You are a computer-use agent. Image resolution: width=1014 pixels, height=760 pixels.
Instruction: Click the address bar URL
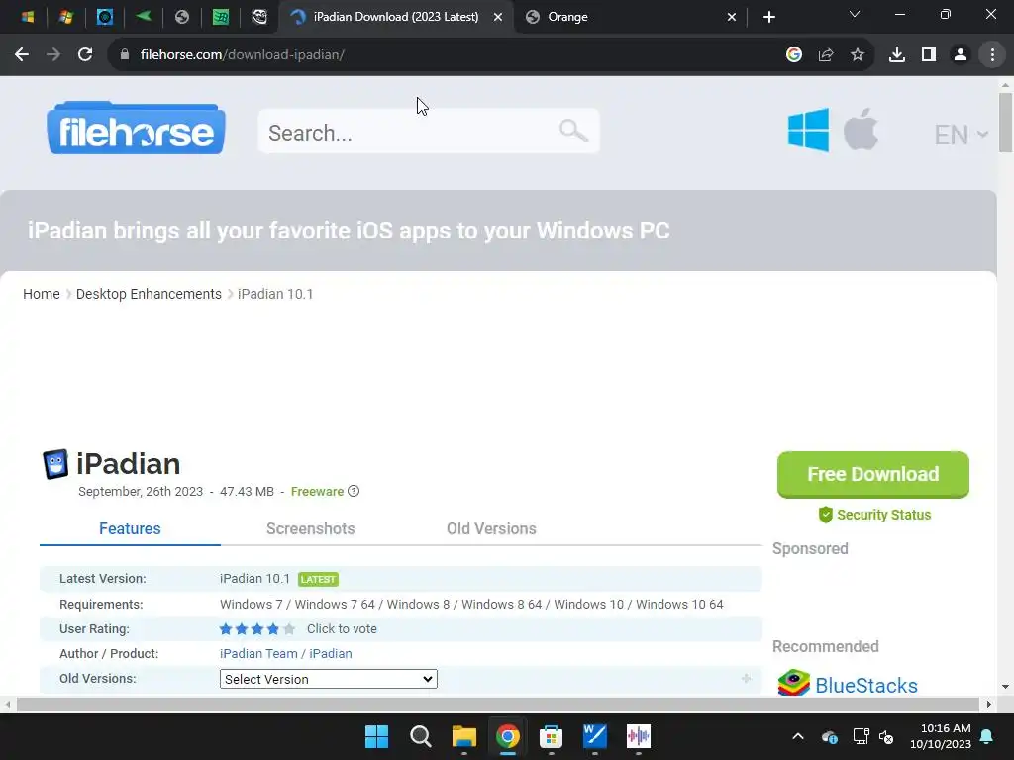click(243, 55)
